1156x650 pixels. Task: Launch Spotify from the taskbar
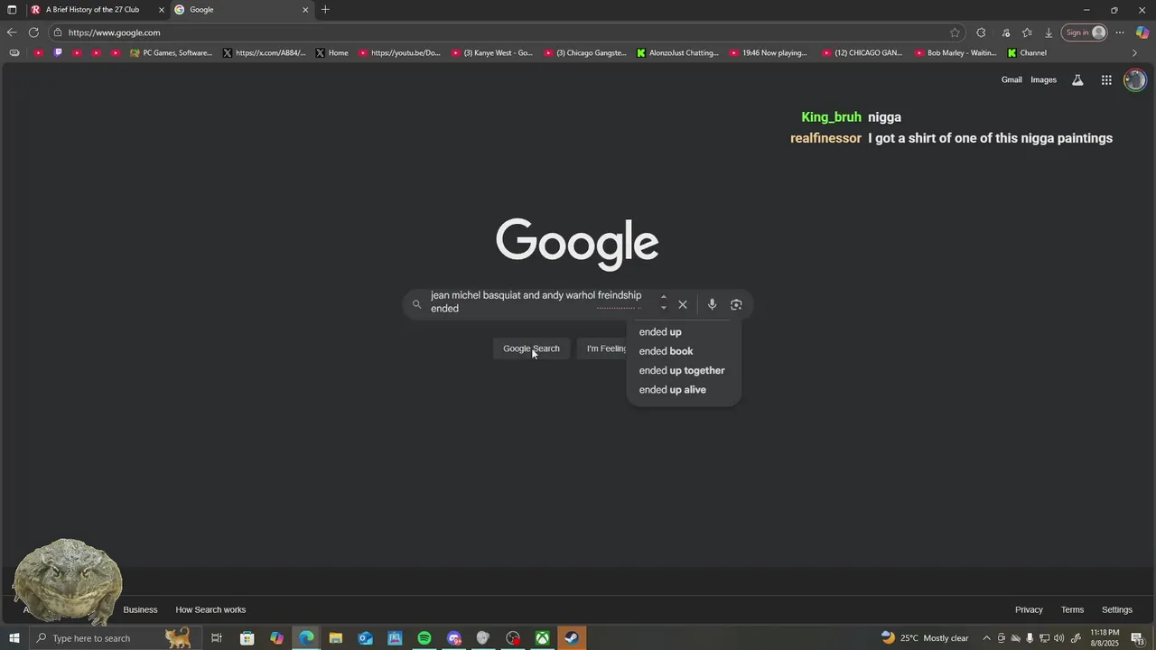(424, 638)
